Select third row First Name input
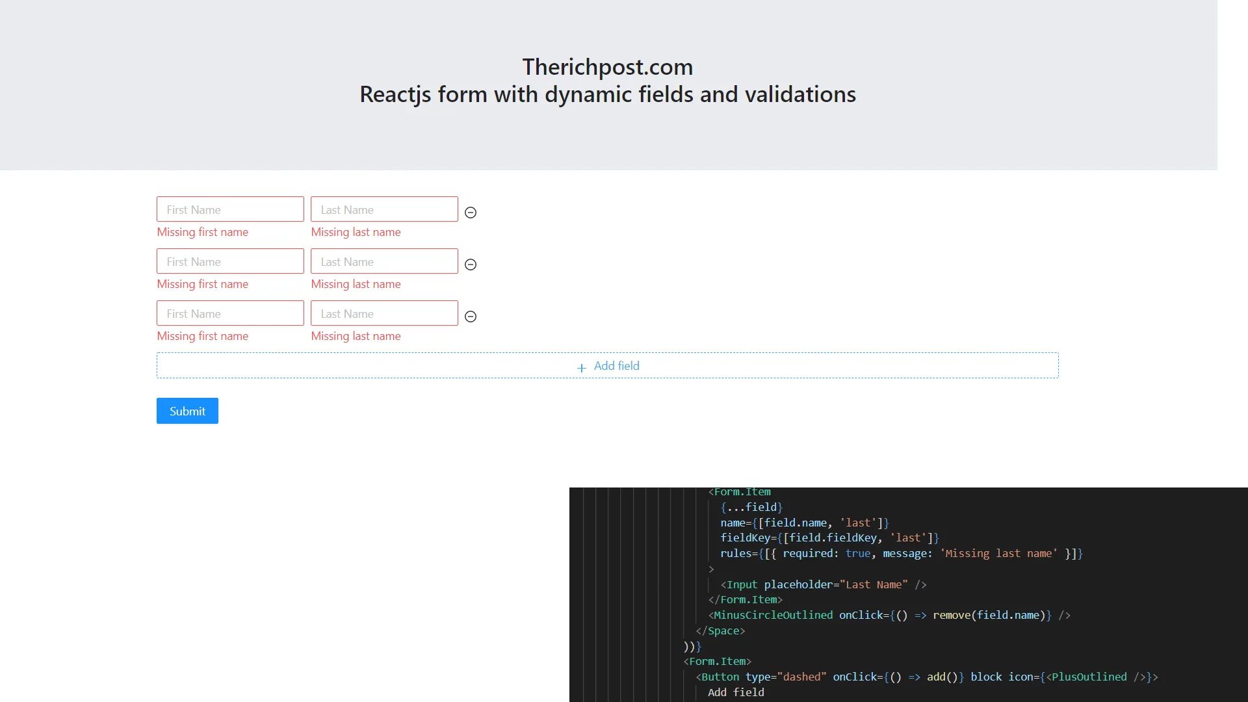1248x702 pixels. (230, 313)
